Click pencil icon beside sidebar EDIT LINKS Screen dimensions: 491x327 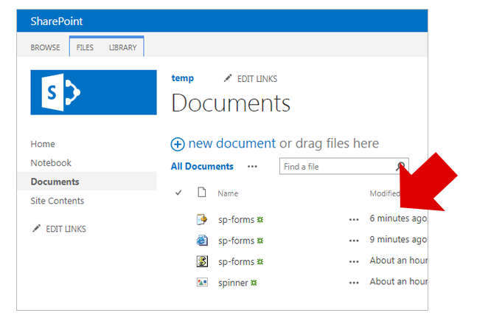coord(36,228)
